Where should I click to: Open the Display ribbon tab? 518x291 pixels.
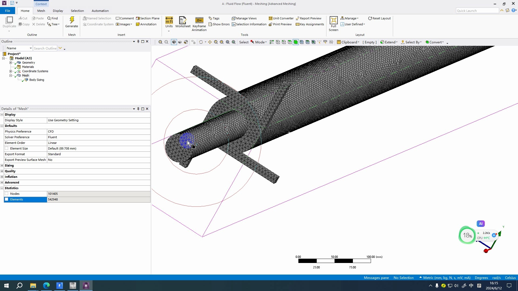pyautogui.click(x=58, y=11)
